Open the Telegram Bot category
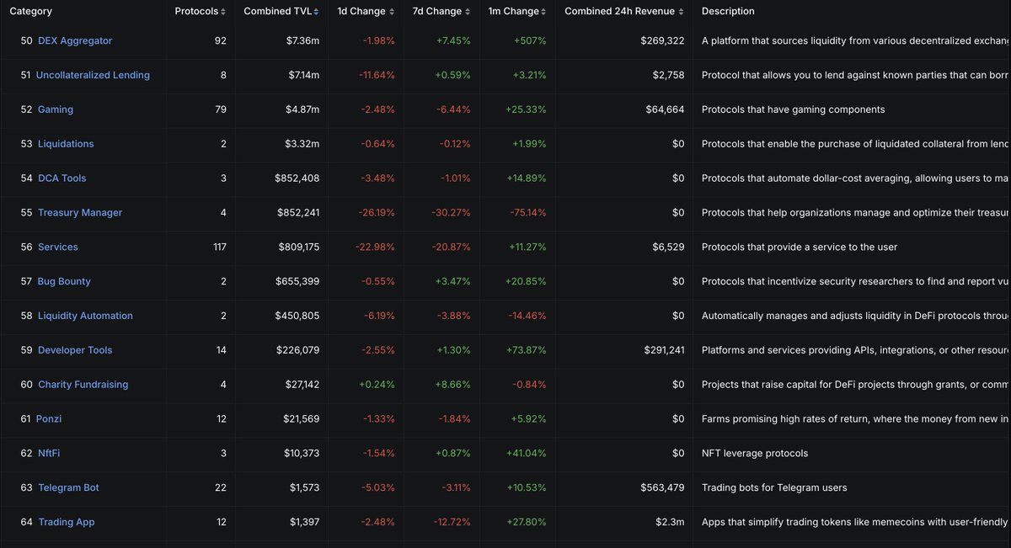The height and width of the screenshot is (548, 1011). coord(68,488)
